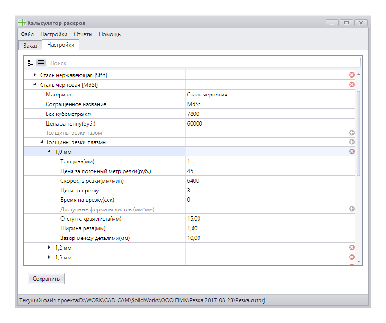Click the scrollbar up arrow

click(359, 74)
